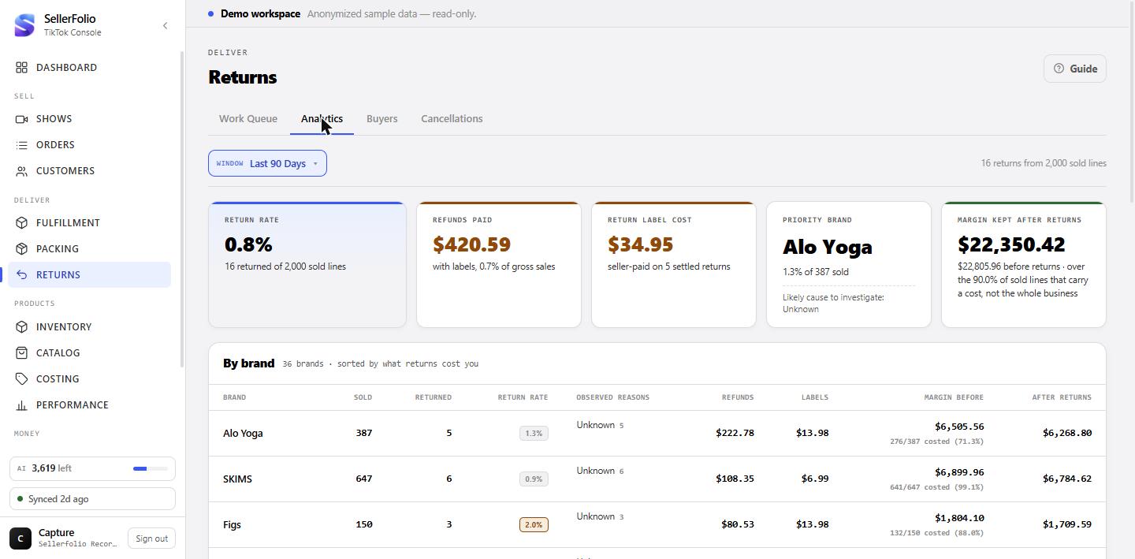Click the Performance bar chart icon
The image size is (1135, 559).
coord(22,405)
